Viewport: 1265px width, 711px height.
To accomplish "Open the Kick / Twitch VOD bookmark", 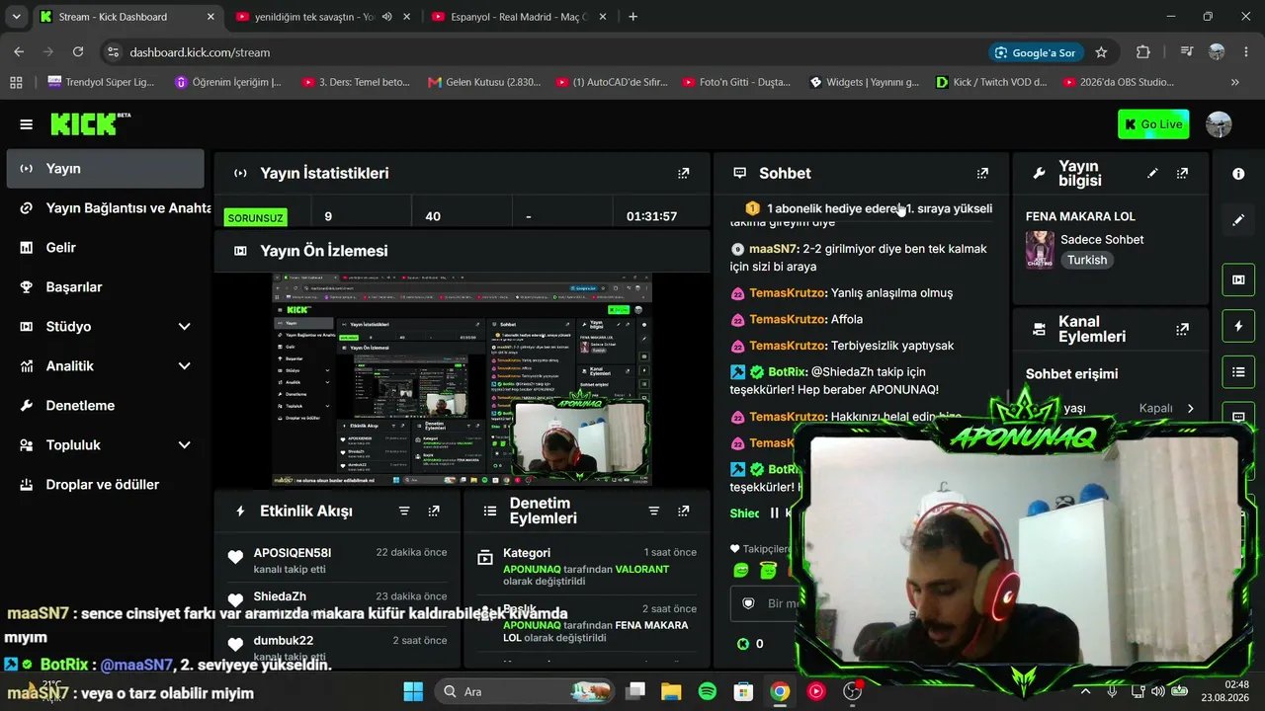I will coord(991,82).
